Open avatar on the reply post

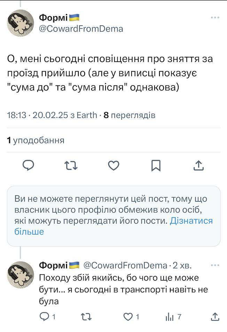pos(21,274)
